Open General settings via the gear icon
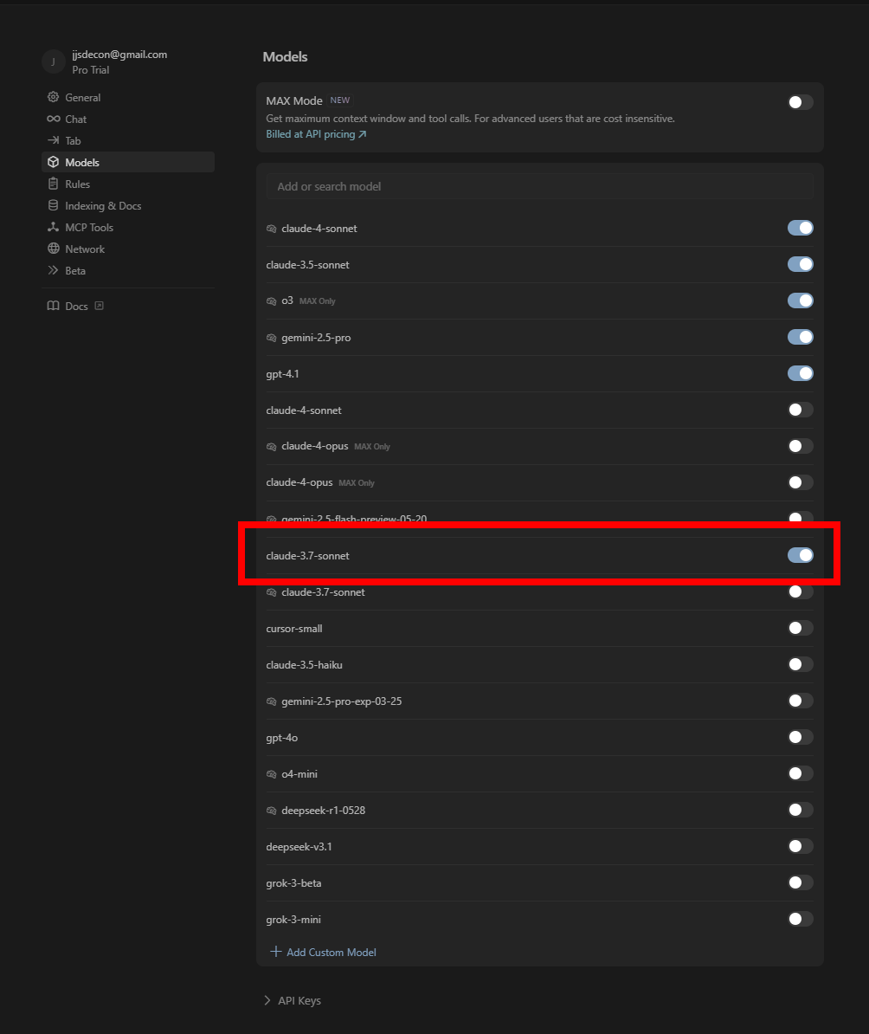 tap(54, 97)
